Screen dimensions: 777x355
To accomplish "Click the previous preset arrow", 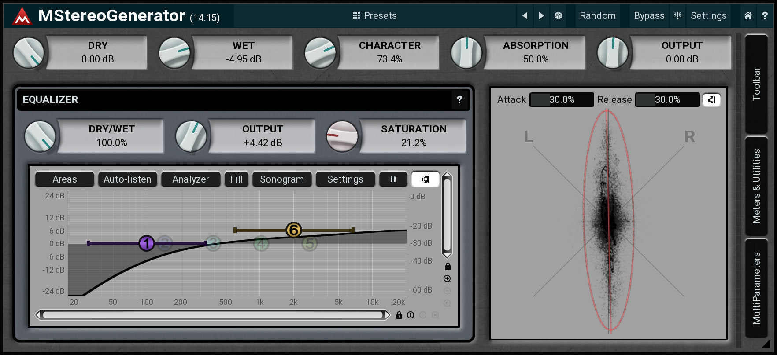I will pos(525,16).
